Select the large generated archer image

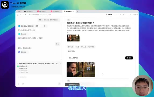point(81,70)
